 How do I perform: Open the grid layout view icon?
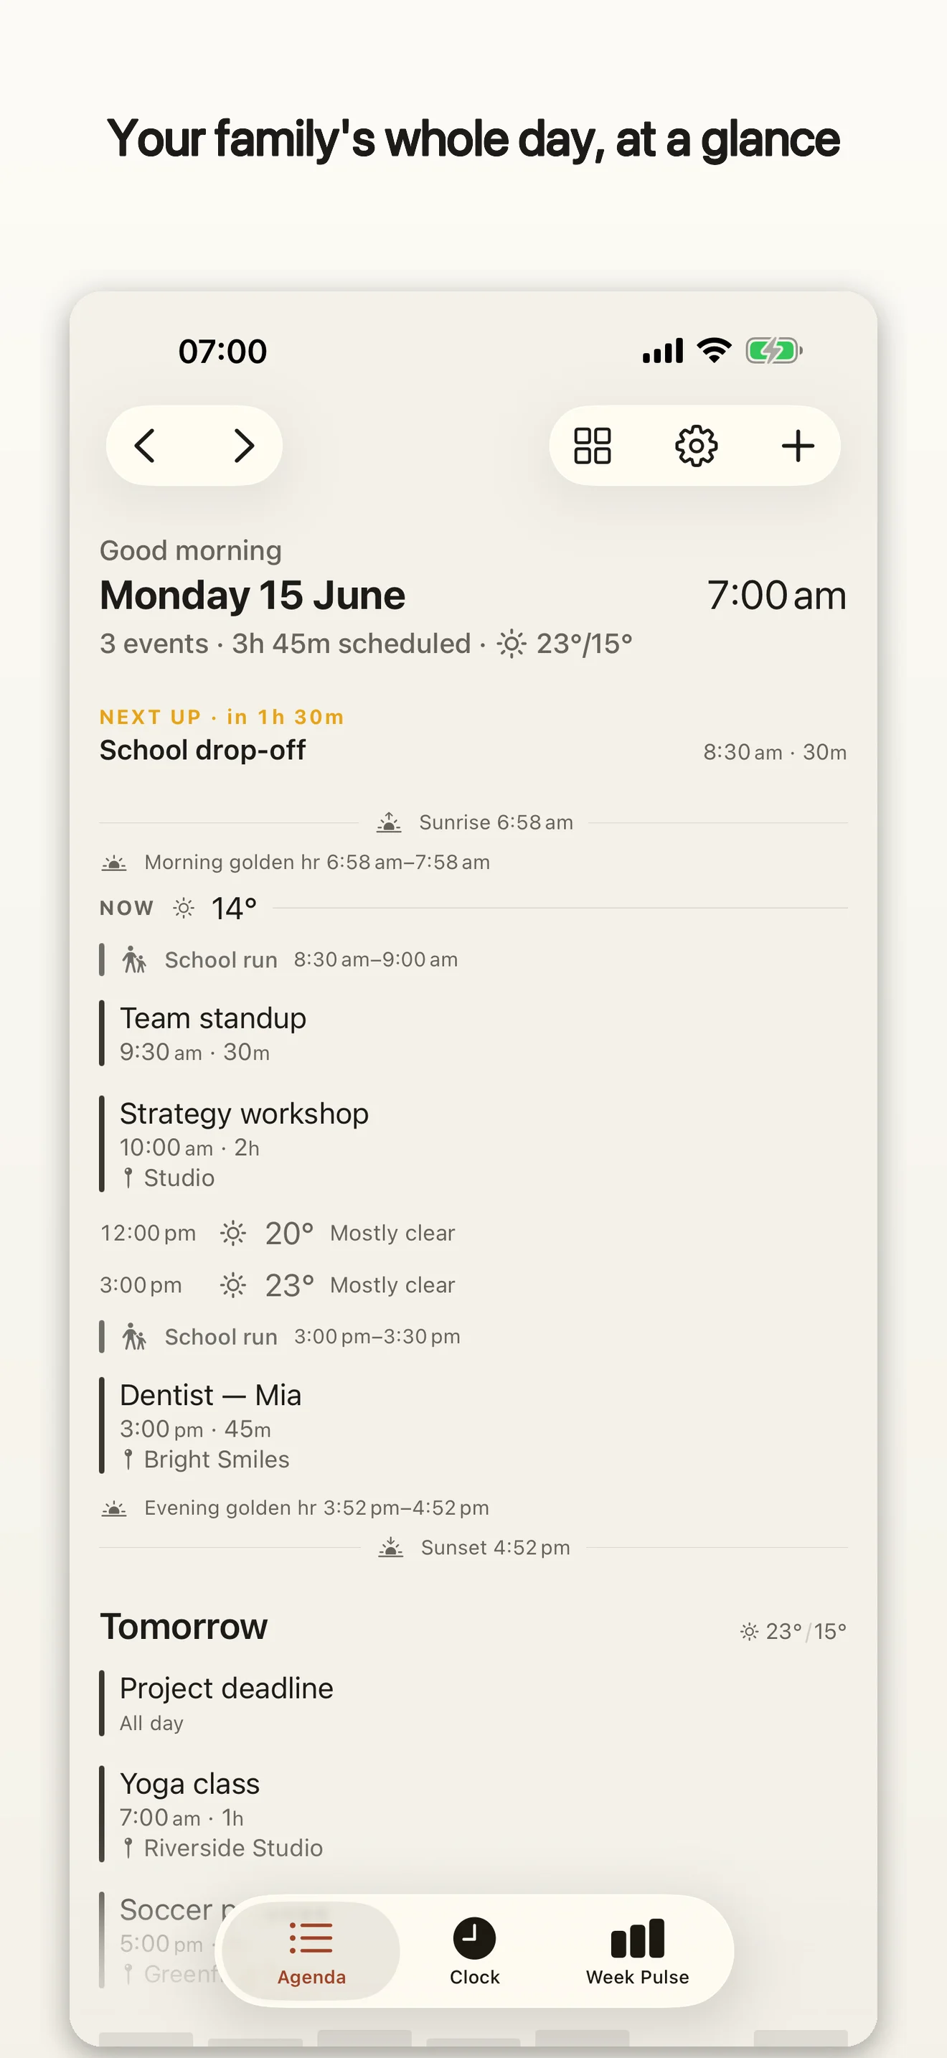click(593, 446)
